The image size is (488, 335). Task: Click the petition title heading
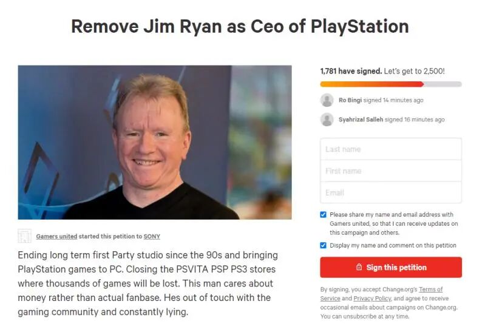point(240,27)
